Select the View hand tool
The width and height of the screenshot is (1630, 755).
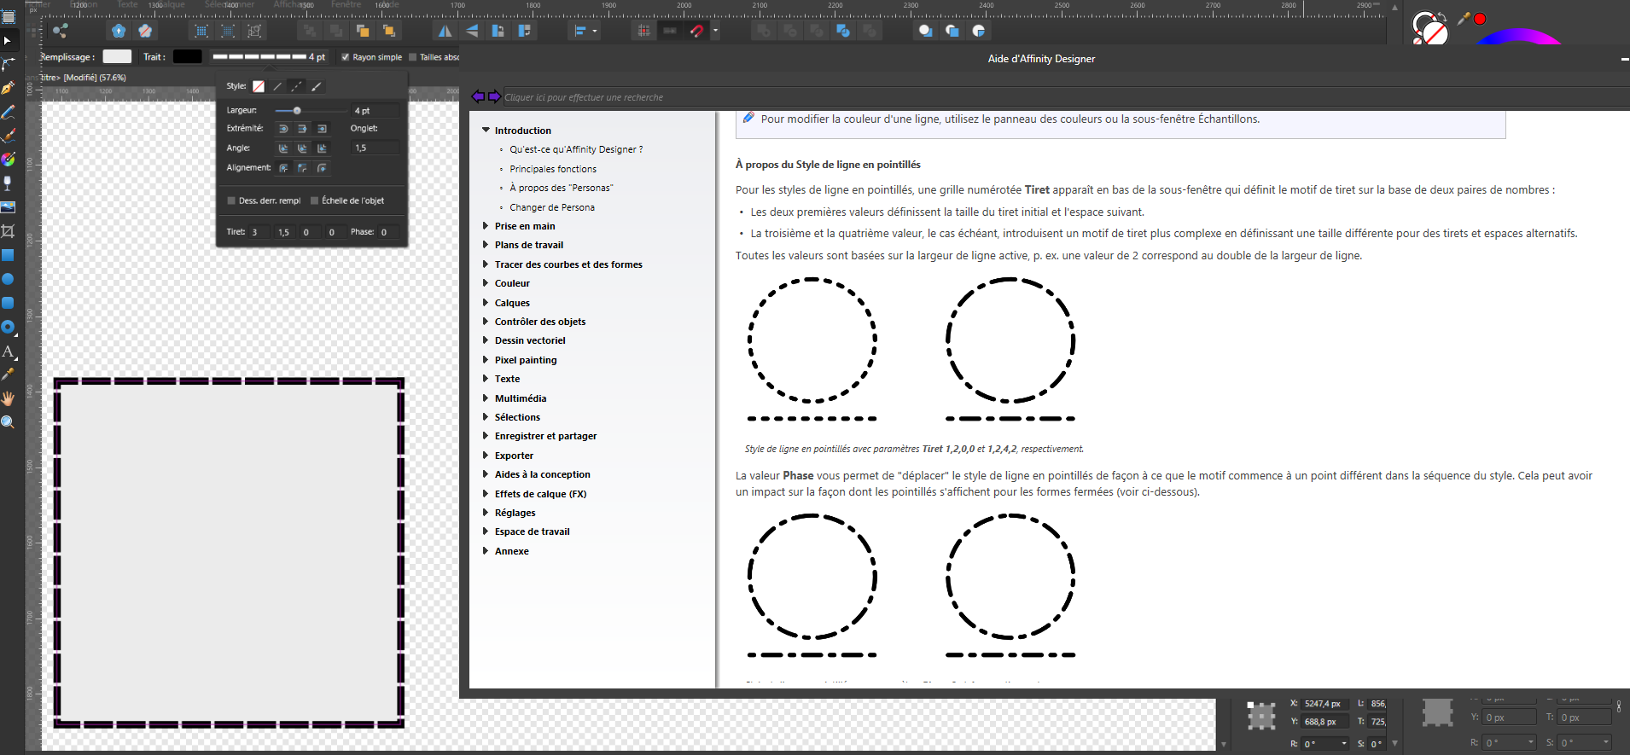(x=8, y=398)
